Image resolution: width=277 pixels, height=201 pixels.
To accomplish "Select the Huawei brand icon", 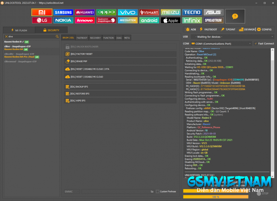I will [85, 12].
